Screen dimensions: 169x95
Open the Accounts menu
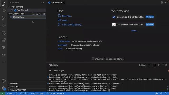tap(3, 81)
